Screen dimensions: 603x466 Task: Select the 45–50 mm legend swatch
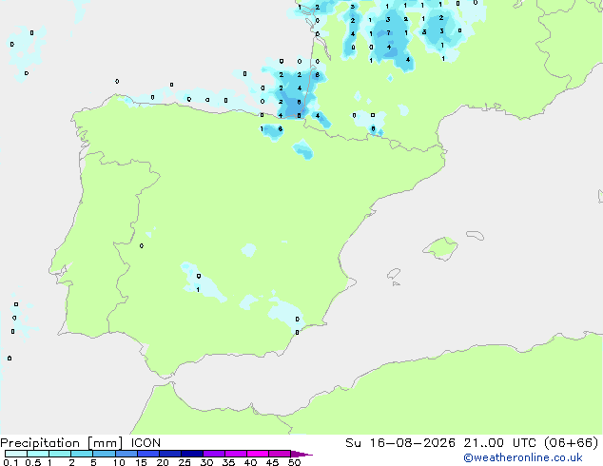pyautogui.click(x=280, y=454)
